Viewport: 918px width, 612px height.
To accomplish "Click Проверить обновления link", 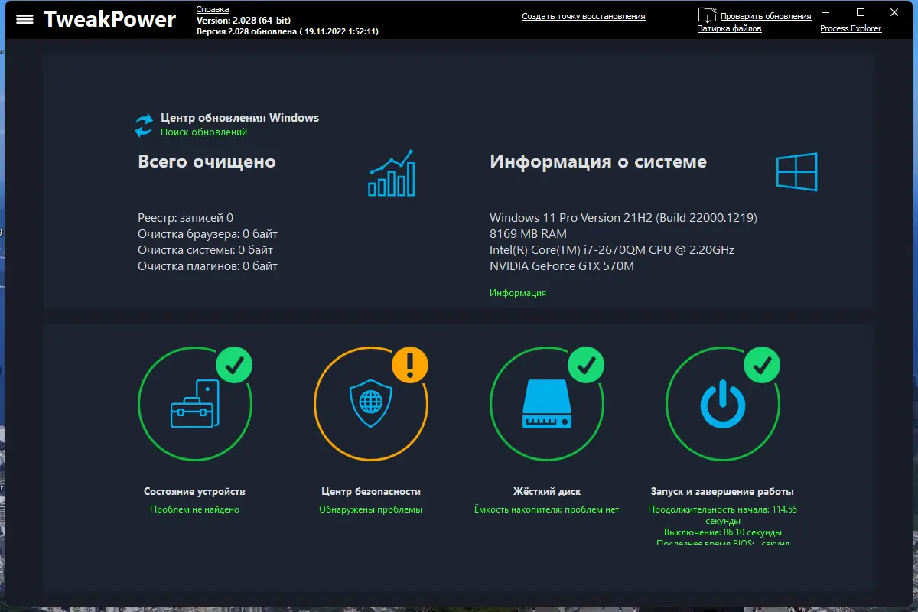I will click(x=766, y=16).
